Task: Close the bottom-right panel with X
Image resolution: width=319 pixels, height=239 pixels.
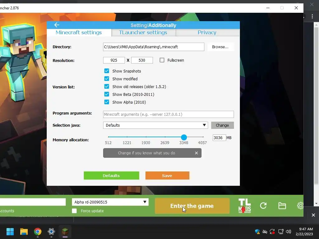Action: point(313,215)
